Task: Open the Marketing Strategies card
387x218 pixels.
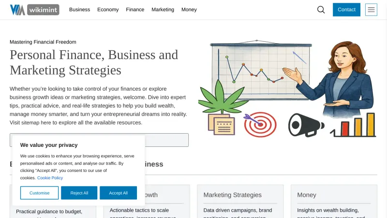Action: pos(232,195)
